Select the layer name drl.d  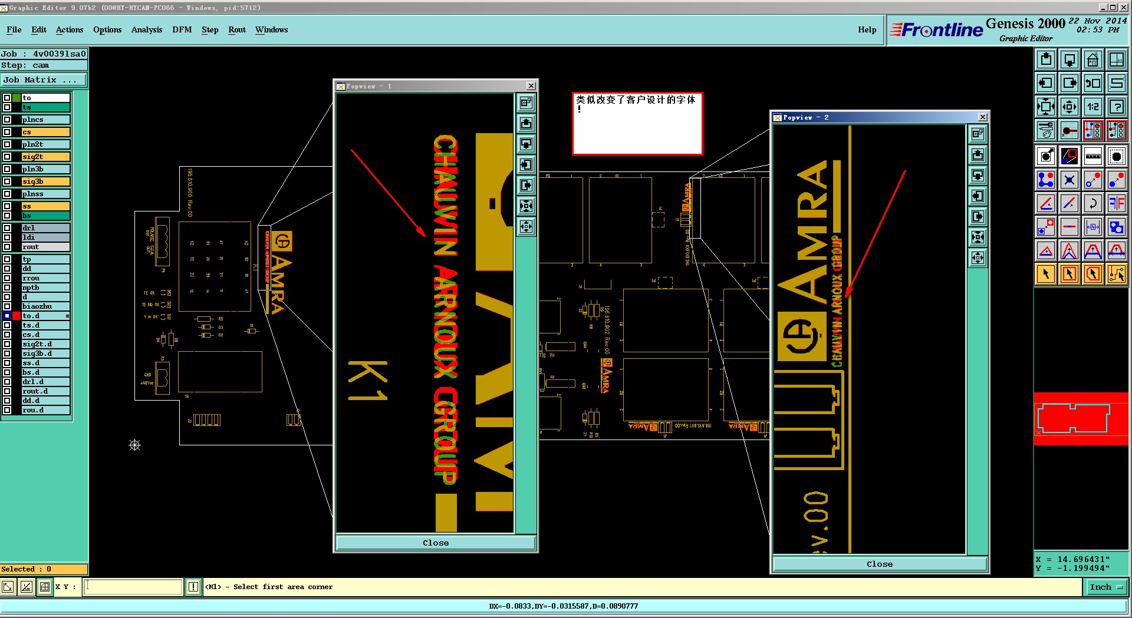(46, 382)
